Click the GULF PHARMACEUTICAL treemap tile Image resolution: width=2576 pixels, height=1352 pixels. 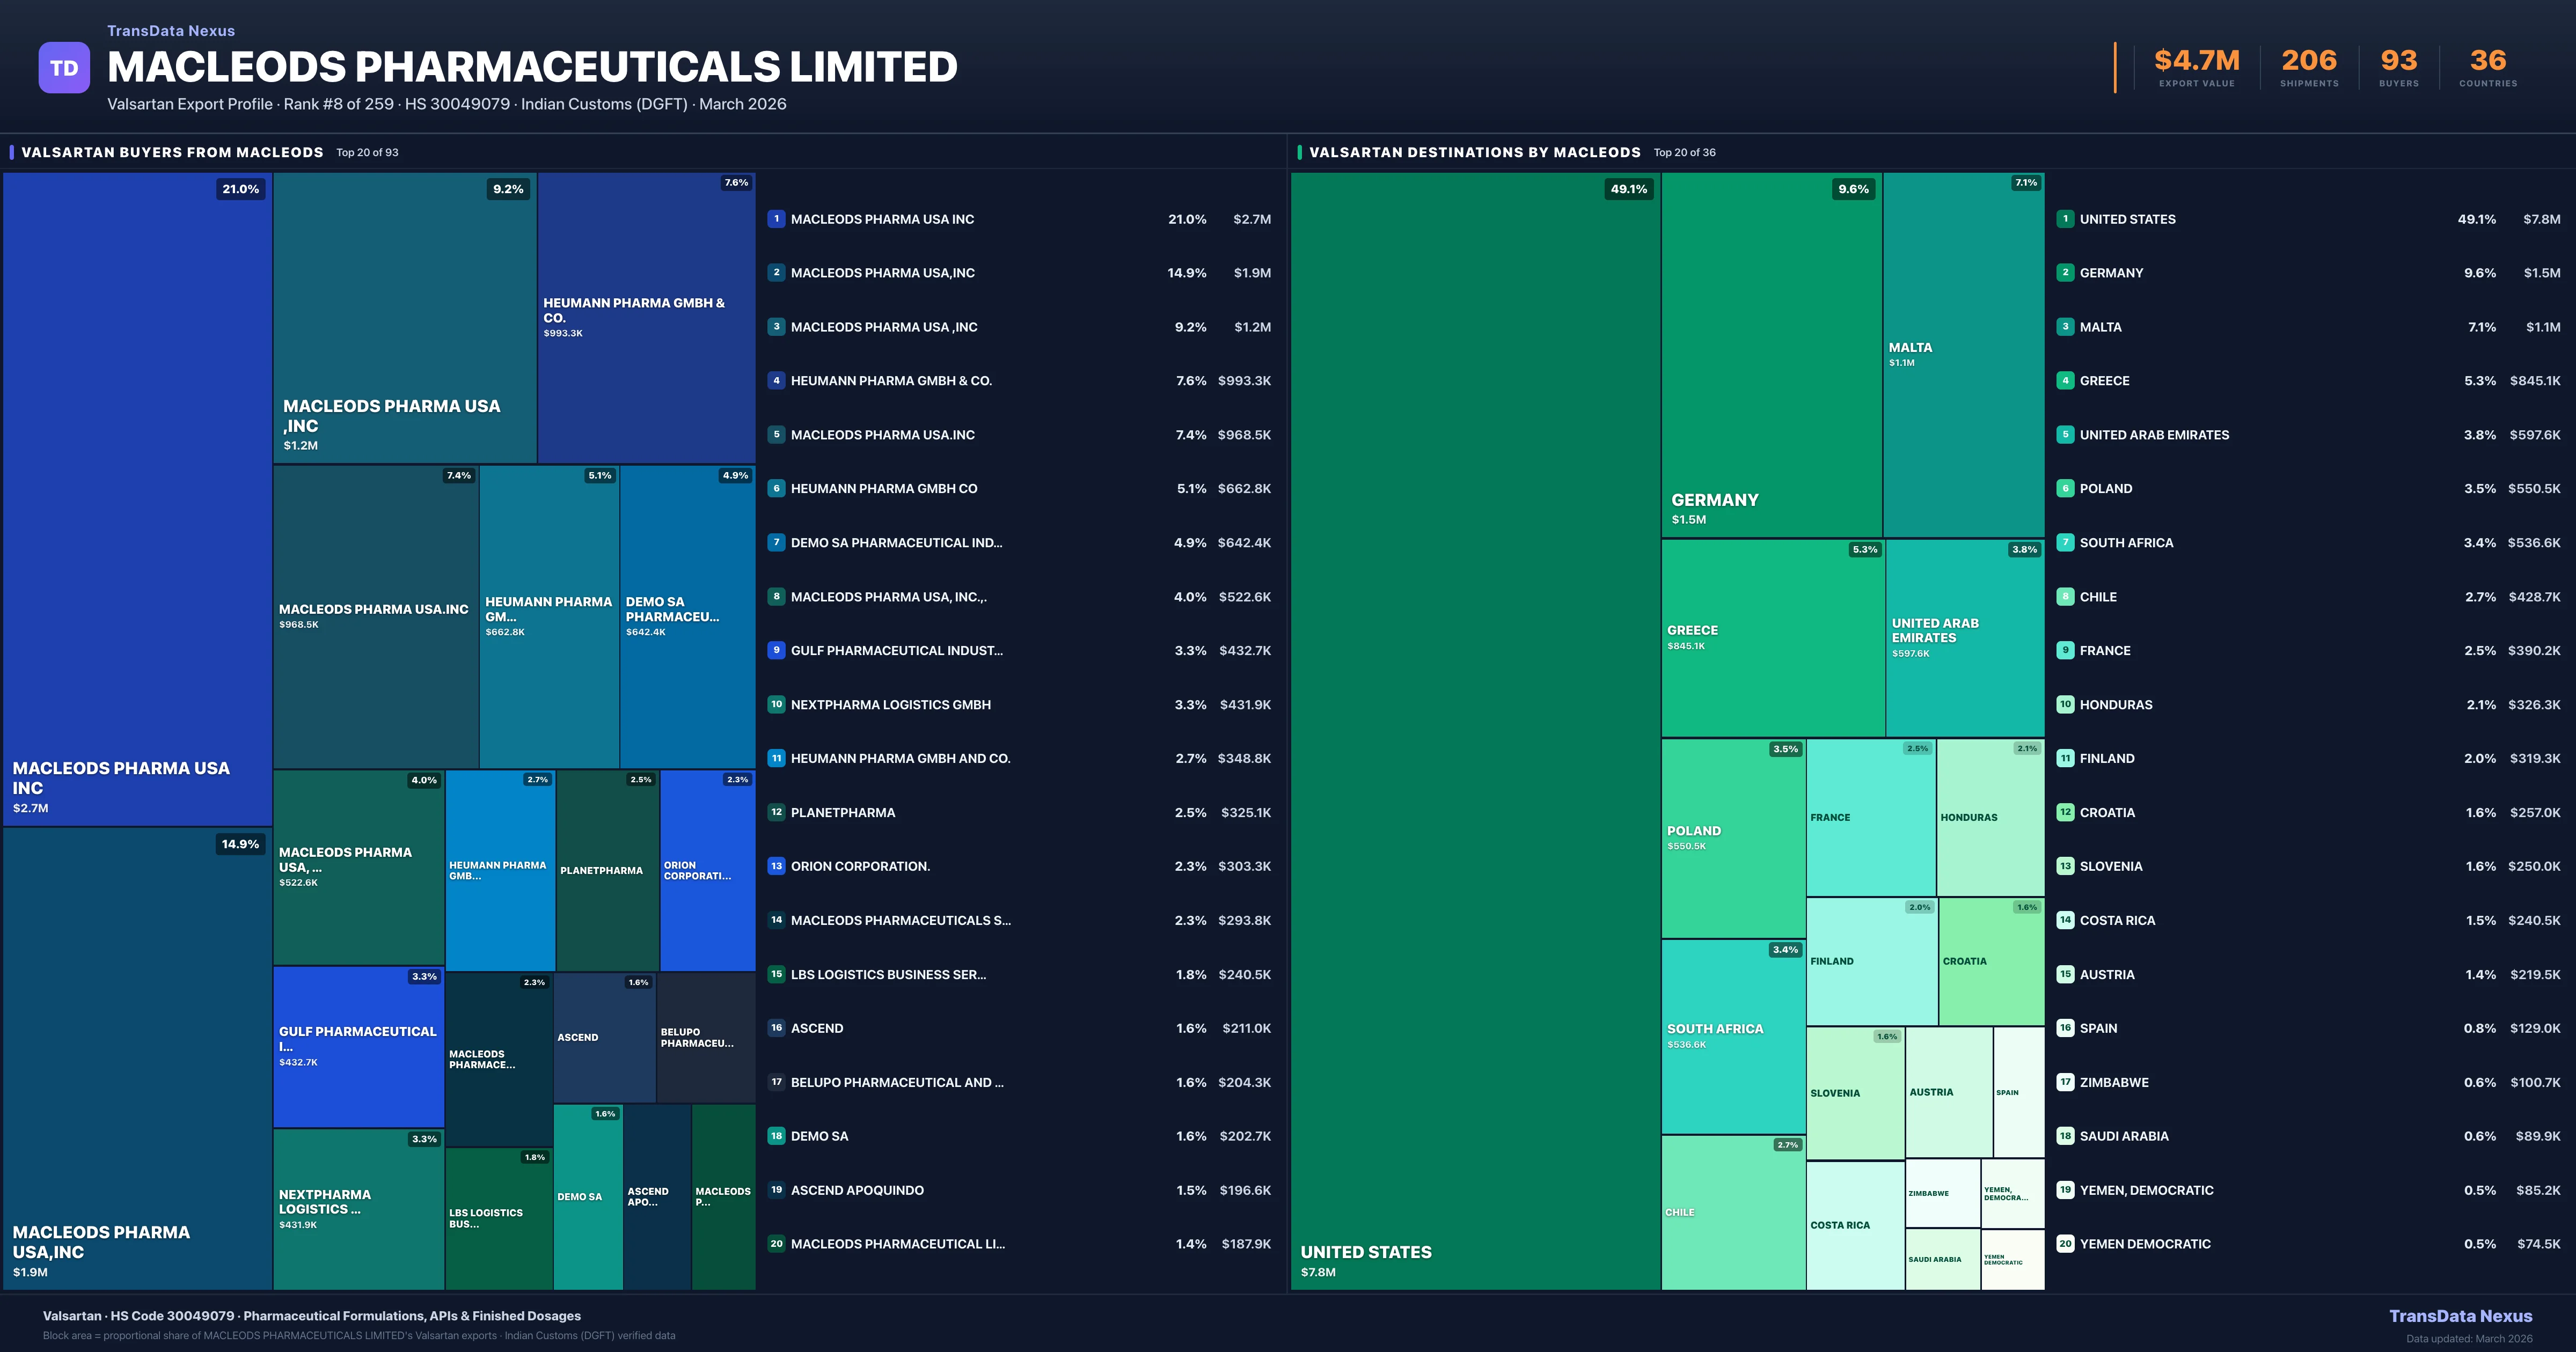[358, 1046]
